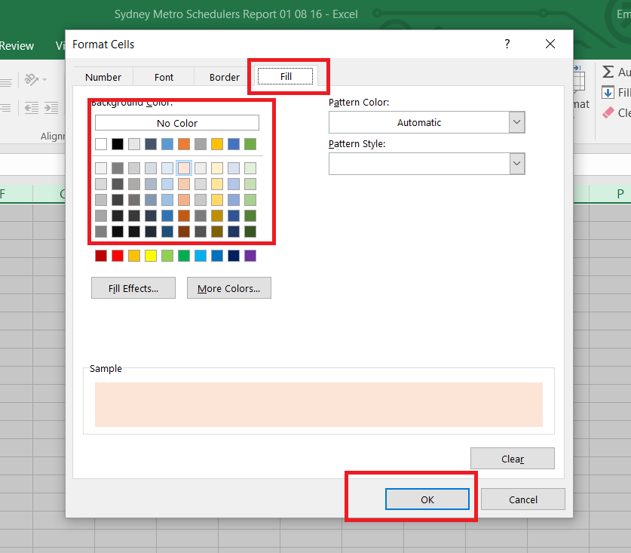Switch to the Font tab
This screenshot has width=631, height=553.
click(164, 77)
